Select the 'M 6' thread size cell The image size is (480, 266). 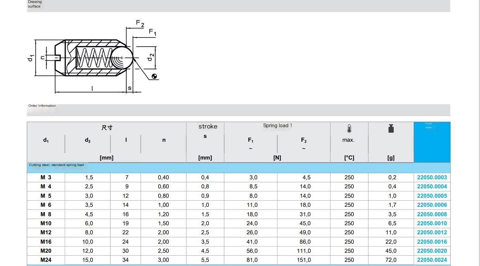tap(46, 205)
